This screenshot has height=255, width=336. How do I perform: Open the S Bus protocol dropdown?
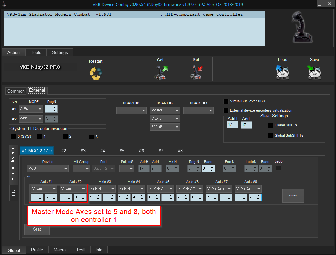click(x=165, y=119)
